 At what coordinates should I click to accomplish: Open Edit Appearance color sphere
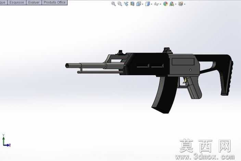pos(165,4)
